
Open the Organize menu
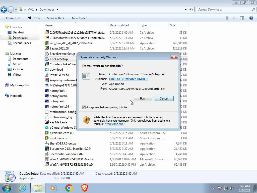pos(12,18)
